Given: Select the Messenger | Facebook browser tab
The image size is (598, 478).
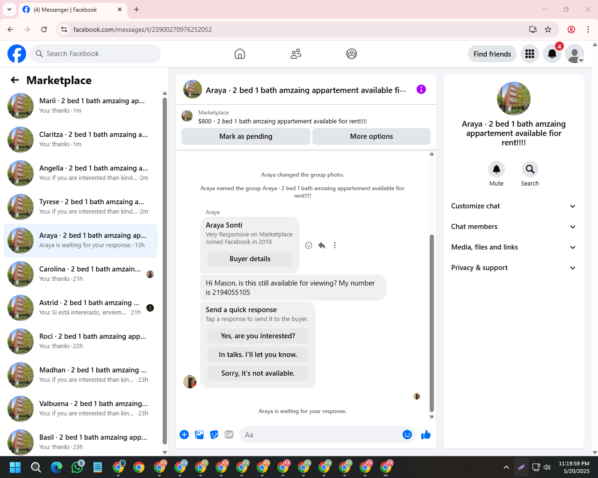Looking at the screenshot, I should tap(72, 9).
